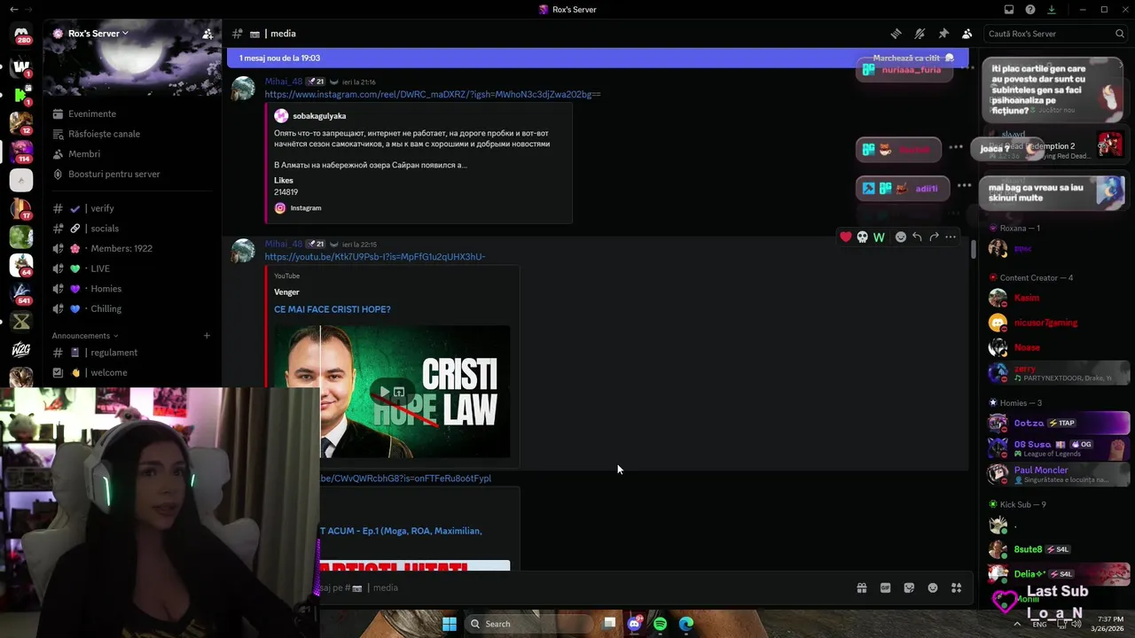Open Threads icon in channel header
This screenshot has width=1135, height=638.
[896, 34]
